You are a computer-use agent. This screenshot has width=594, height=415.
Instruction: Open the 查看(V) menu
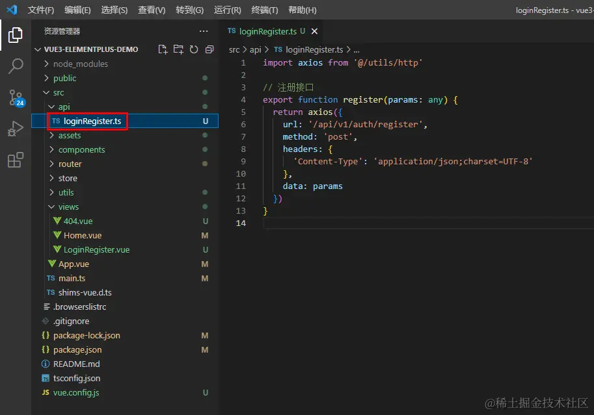pyautogui.click(x=151, y=10)
